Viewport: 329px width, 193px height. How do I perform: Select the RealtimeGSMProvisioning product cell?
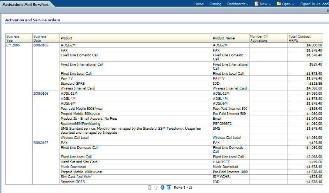click(136, 123)
